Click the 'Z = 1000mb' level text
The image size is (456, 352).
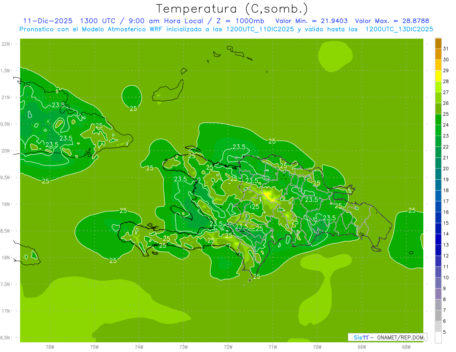coord(240,21)
